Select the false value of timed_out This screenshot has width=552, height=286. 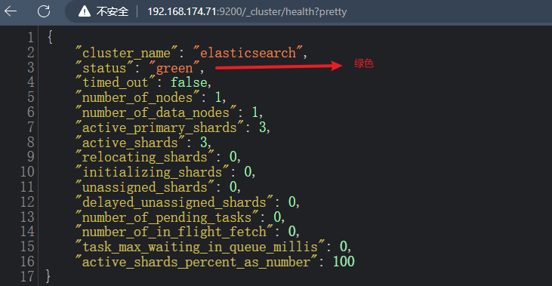pyautogui.click(x=189, y=82)
